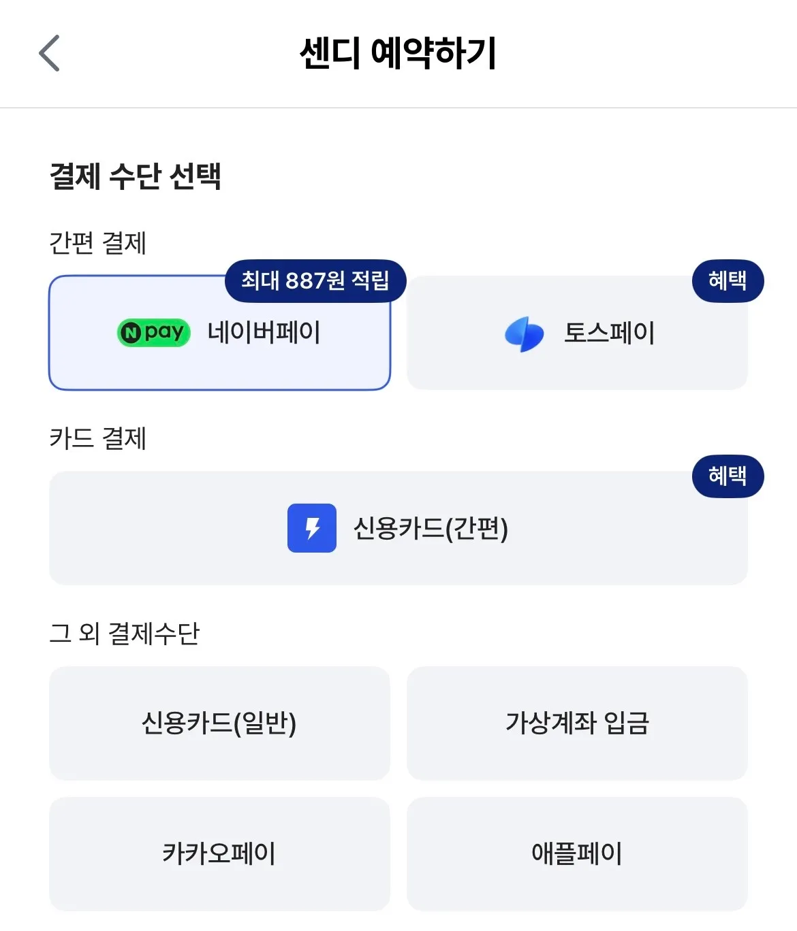Click the blue Toss logo icon
This screenshot has height=931, width=797.
[x=524, y=334]
